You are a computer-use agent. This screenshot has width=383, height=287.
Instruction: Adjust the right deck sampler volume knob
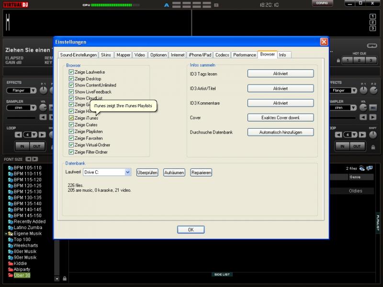point(363,108)
